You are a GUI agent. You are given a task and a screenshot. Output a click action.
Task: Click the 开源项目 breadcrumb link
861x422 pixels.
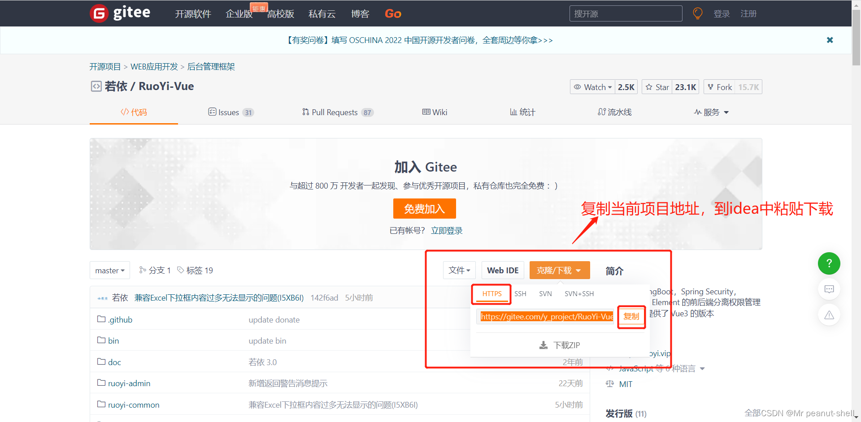[x=105, y=66]
